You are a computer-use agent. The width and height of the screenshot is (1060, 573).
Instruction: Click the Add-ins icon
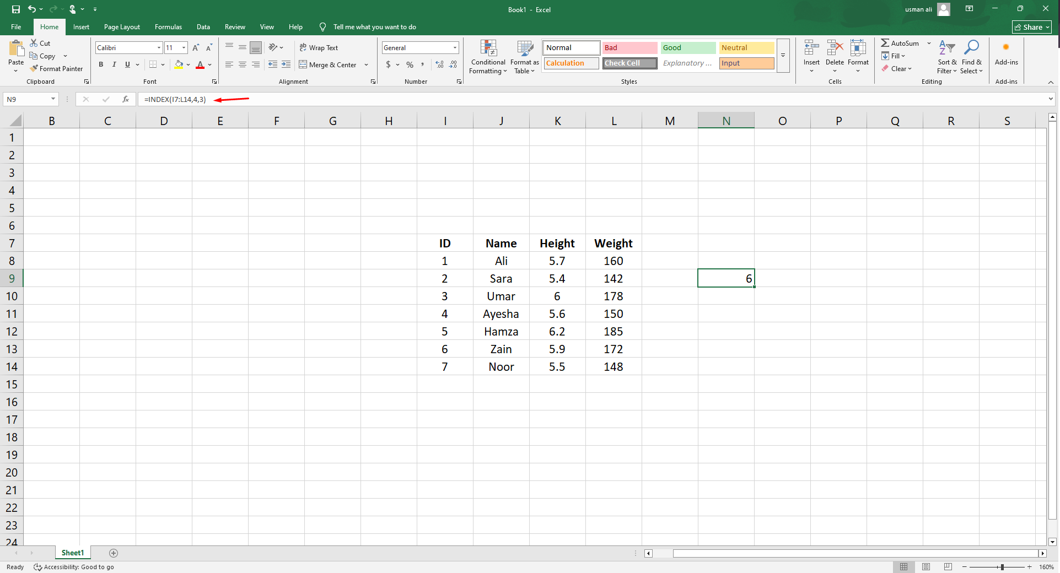1006,47
